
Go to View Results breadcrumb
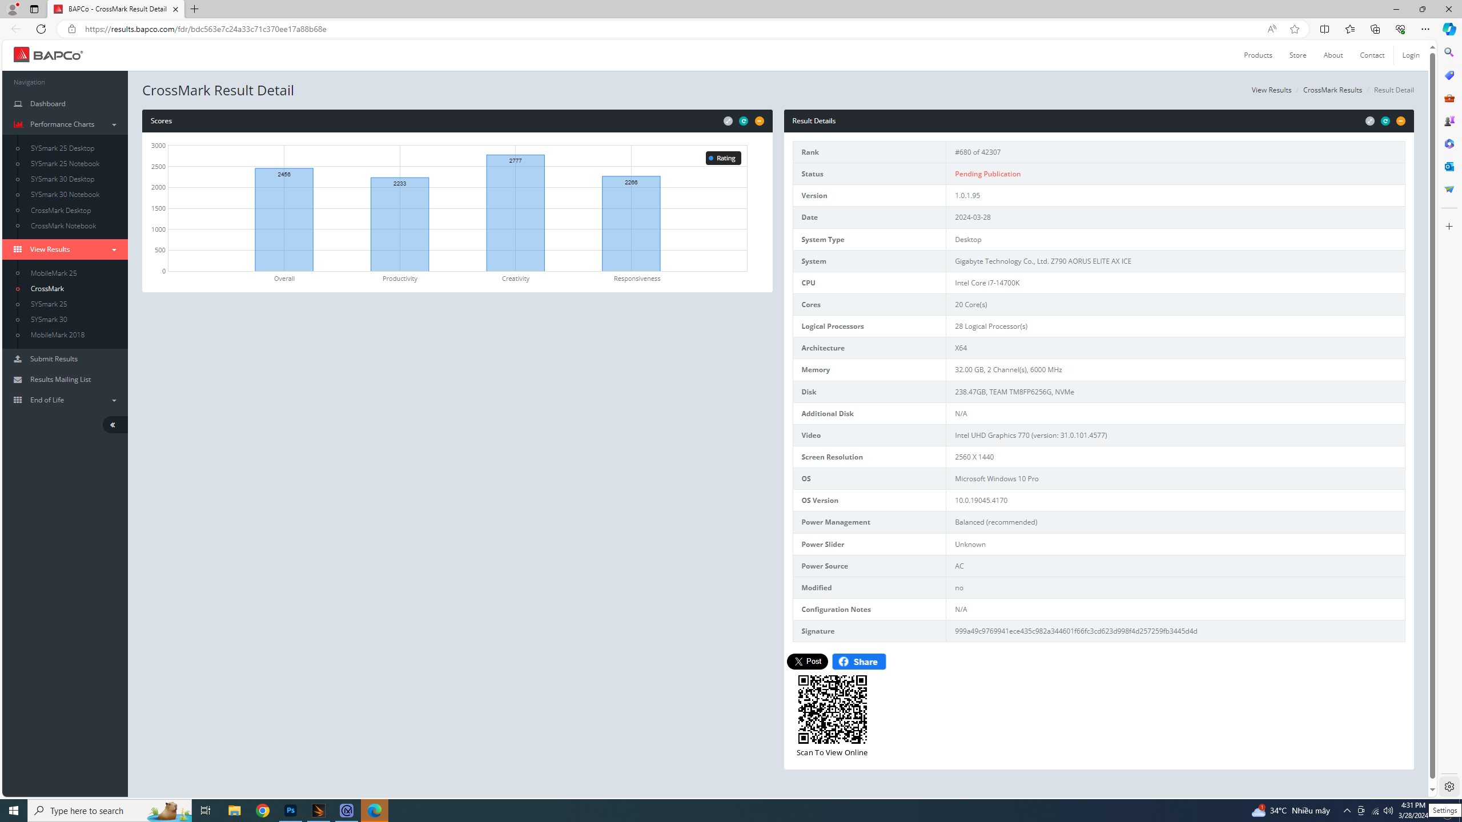click(1271, 90)
